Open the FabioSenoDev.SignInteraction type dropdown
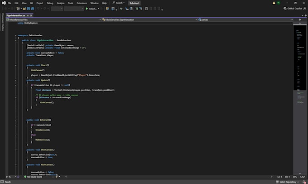The width and height of the screenshot is (308, 184). click(149, 19)
